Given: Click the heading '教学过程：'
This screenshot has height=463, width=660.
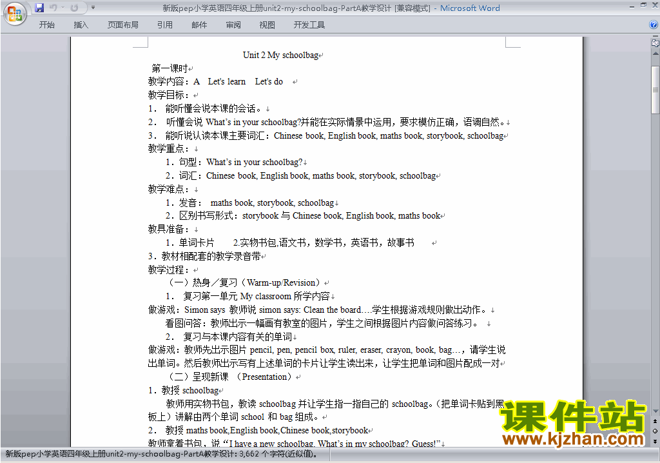Looking at the screenshot, I should tap(168, 270).
